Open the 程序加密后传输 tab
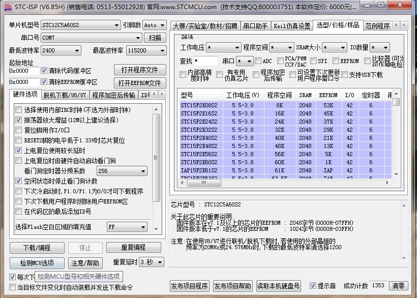The height and width of the screenshot is (298, 417). click(113, 95)
